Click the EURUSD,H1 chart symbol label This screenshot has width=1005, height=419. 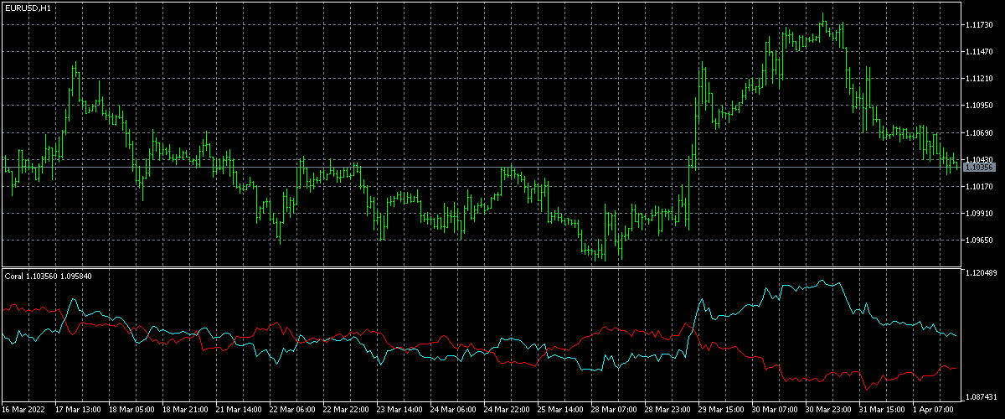28,8
